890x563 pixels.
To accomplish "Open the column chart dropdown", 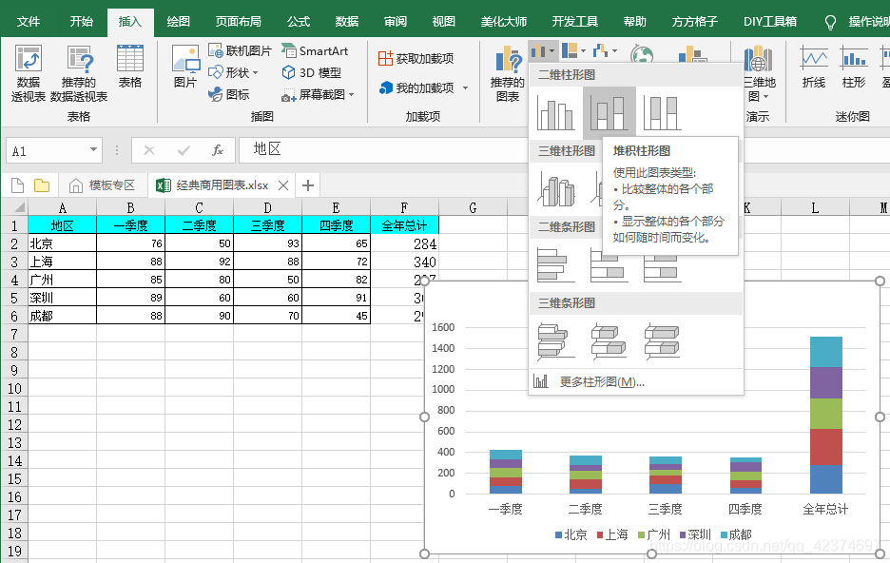I will [x=543, y=51].
